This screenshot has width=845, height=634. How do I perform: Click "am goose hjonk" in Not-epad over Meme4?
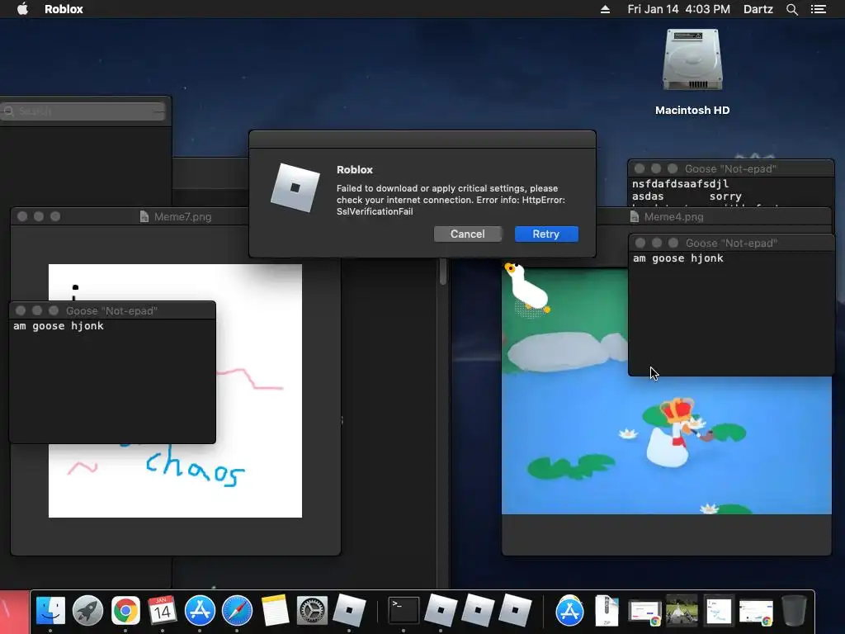(x=678, y=258)
